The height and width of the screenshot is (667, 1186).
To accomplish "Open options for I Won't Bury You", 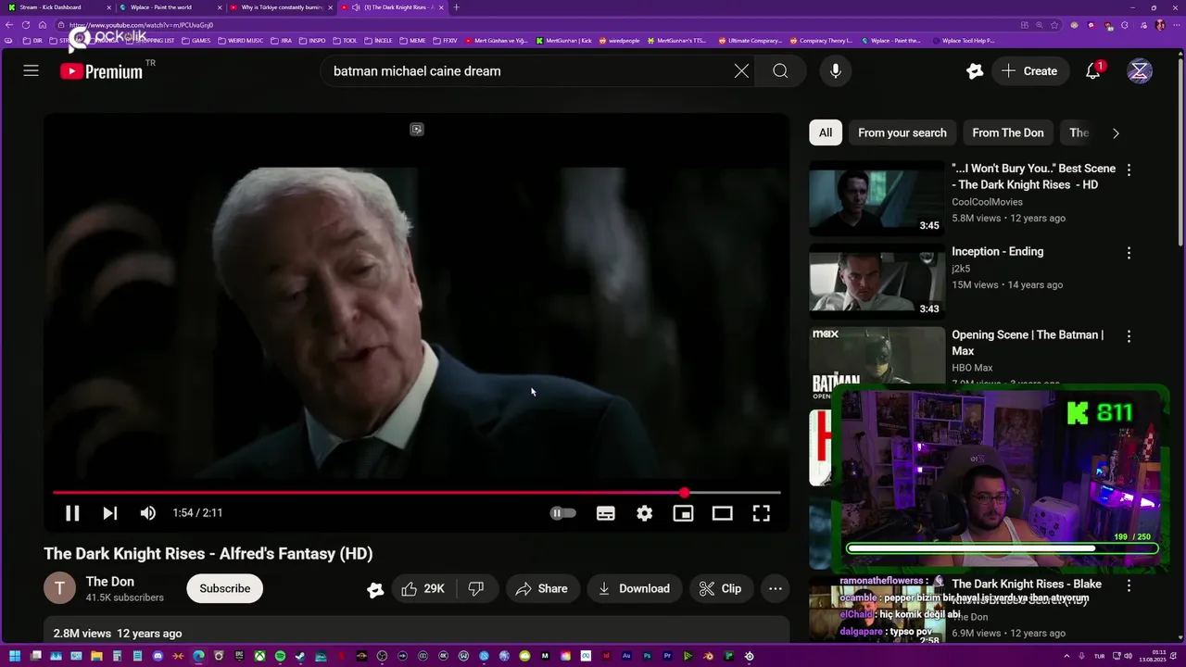I will click(x=1129, y=170).
